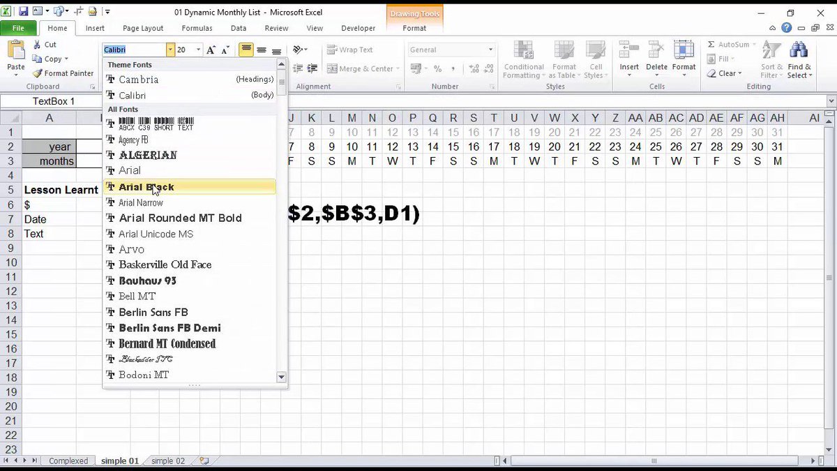Click the Increase Decimal icon

[x=474, y=69]
